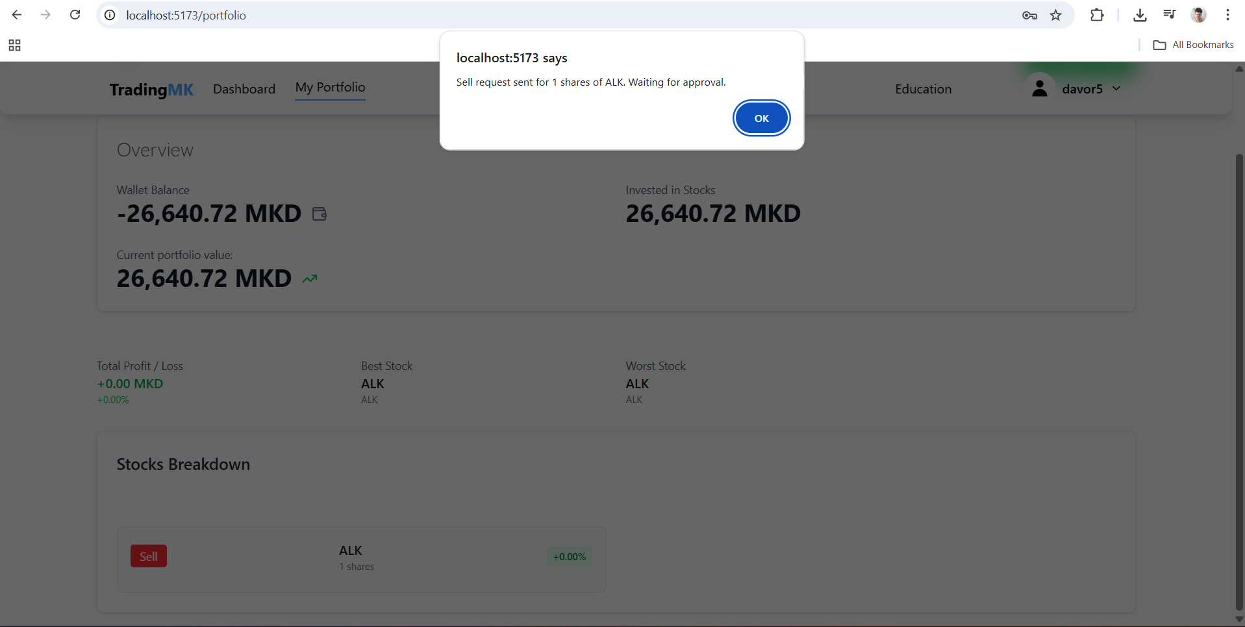Screen dimensions: 1245x627
Task: Click OK in the alert dialog
Action: tap(761, 118)
